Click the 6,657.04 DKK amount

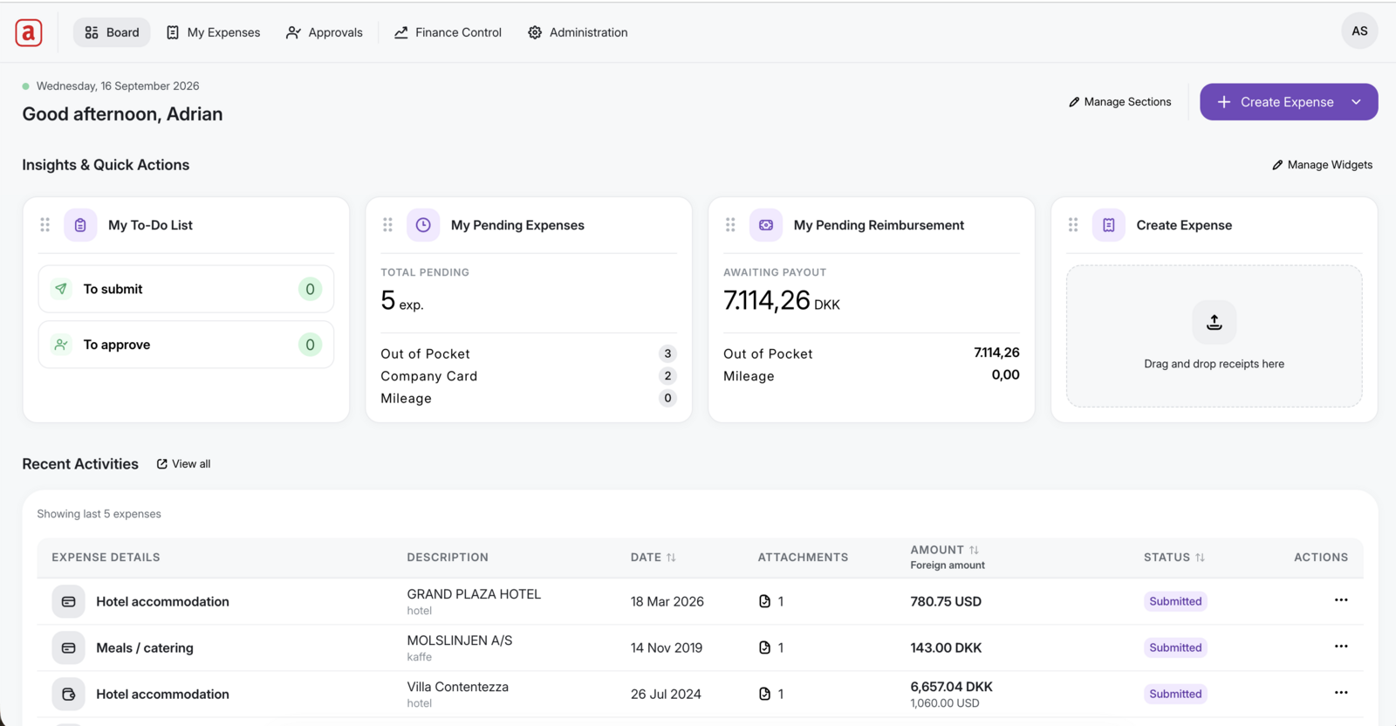(x=952, y=687)
